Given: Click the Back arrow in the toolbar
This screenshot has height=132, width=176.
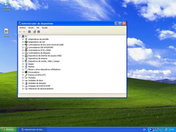Looking at the screenshot, I should coord(20,32).
